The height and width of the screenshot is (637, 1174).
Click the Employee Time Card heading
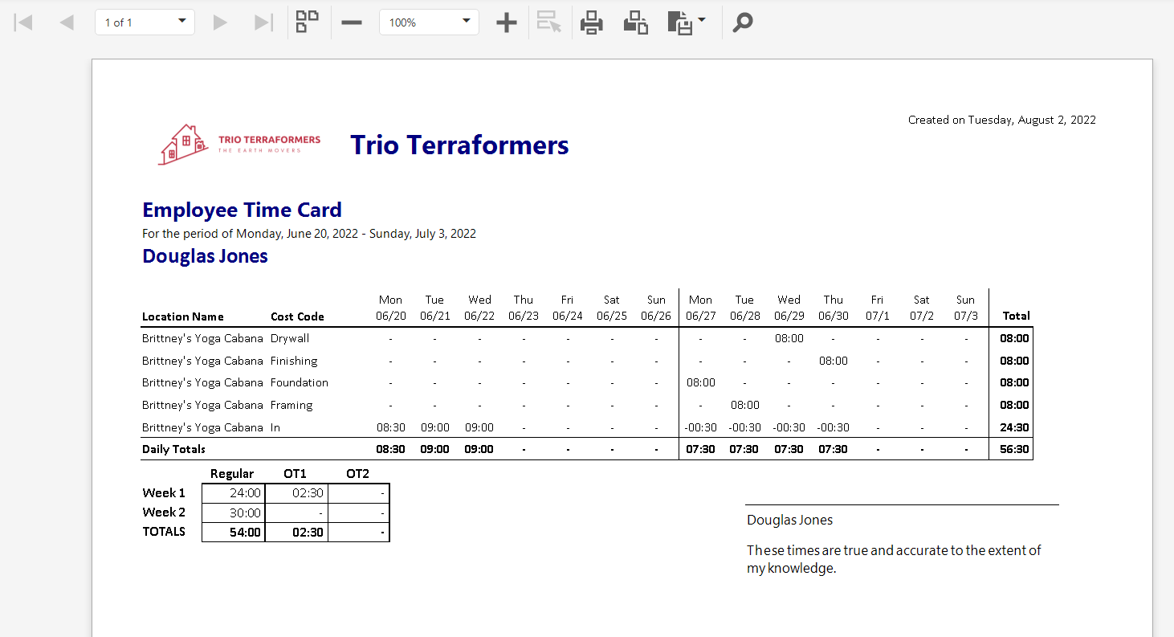pyautogui.click(x=242, y=210)
